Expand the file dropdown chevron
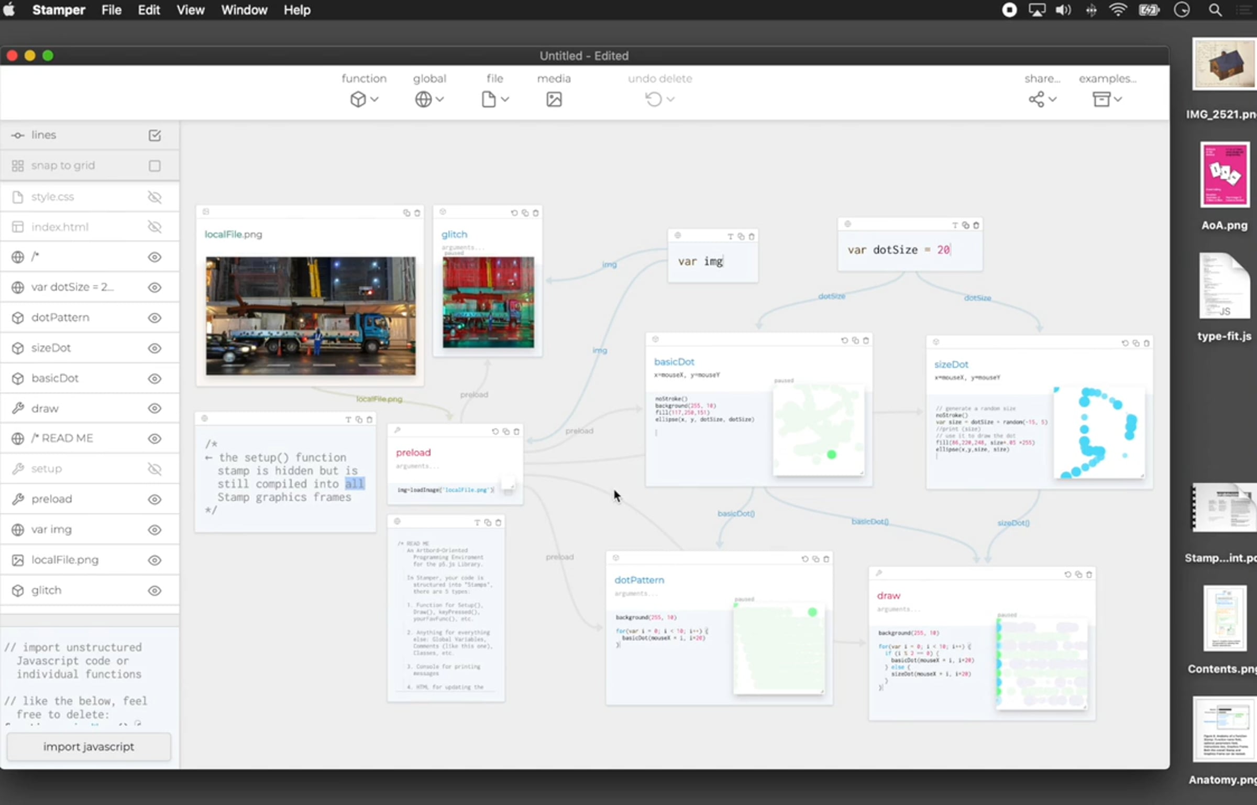The width and height of the screenshot is (1257, 805). click(505, 99)
